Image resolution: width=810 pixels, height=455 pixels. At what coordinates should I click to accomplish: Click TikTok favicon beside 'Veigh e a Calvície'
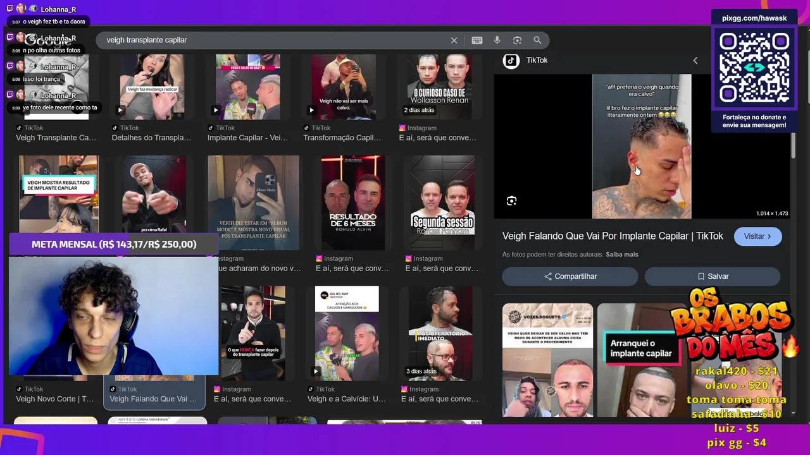point(311,389)
